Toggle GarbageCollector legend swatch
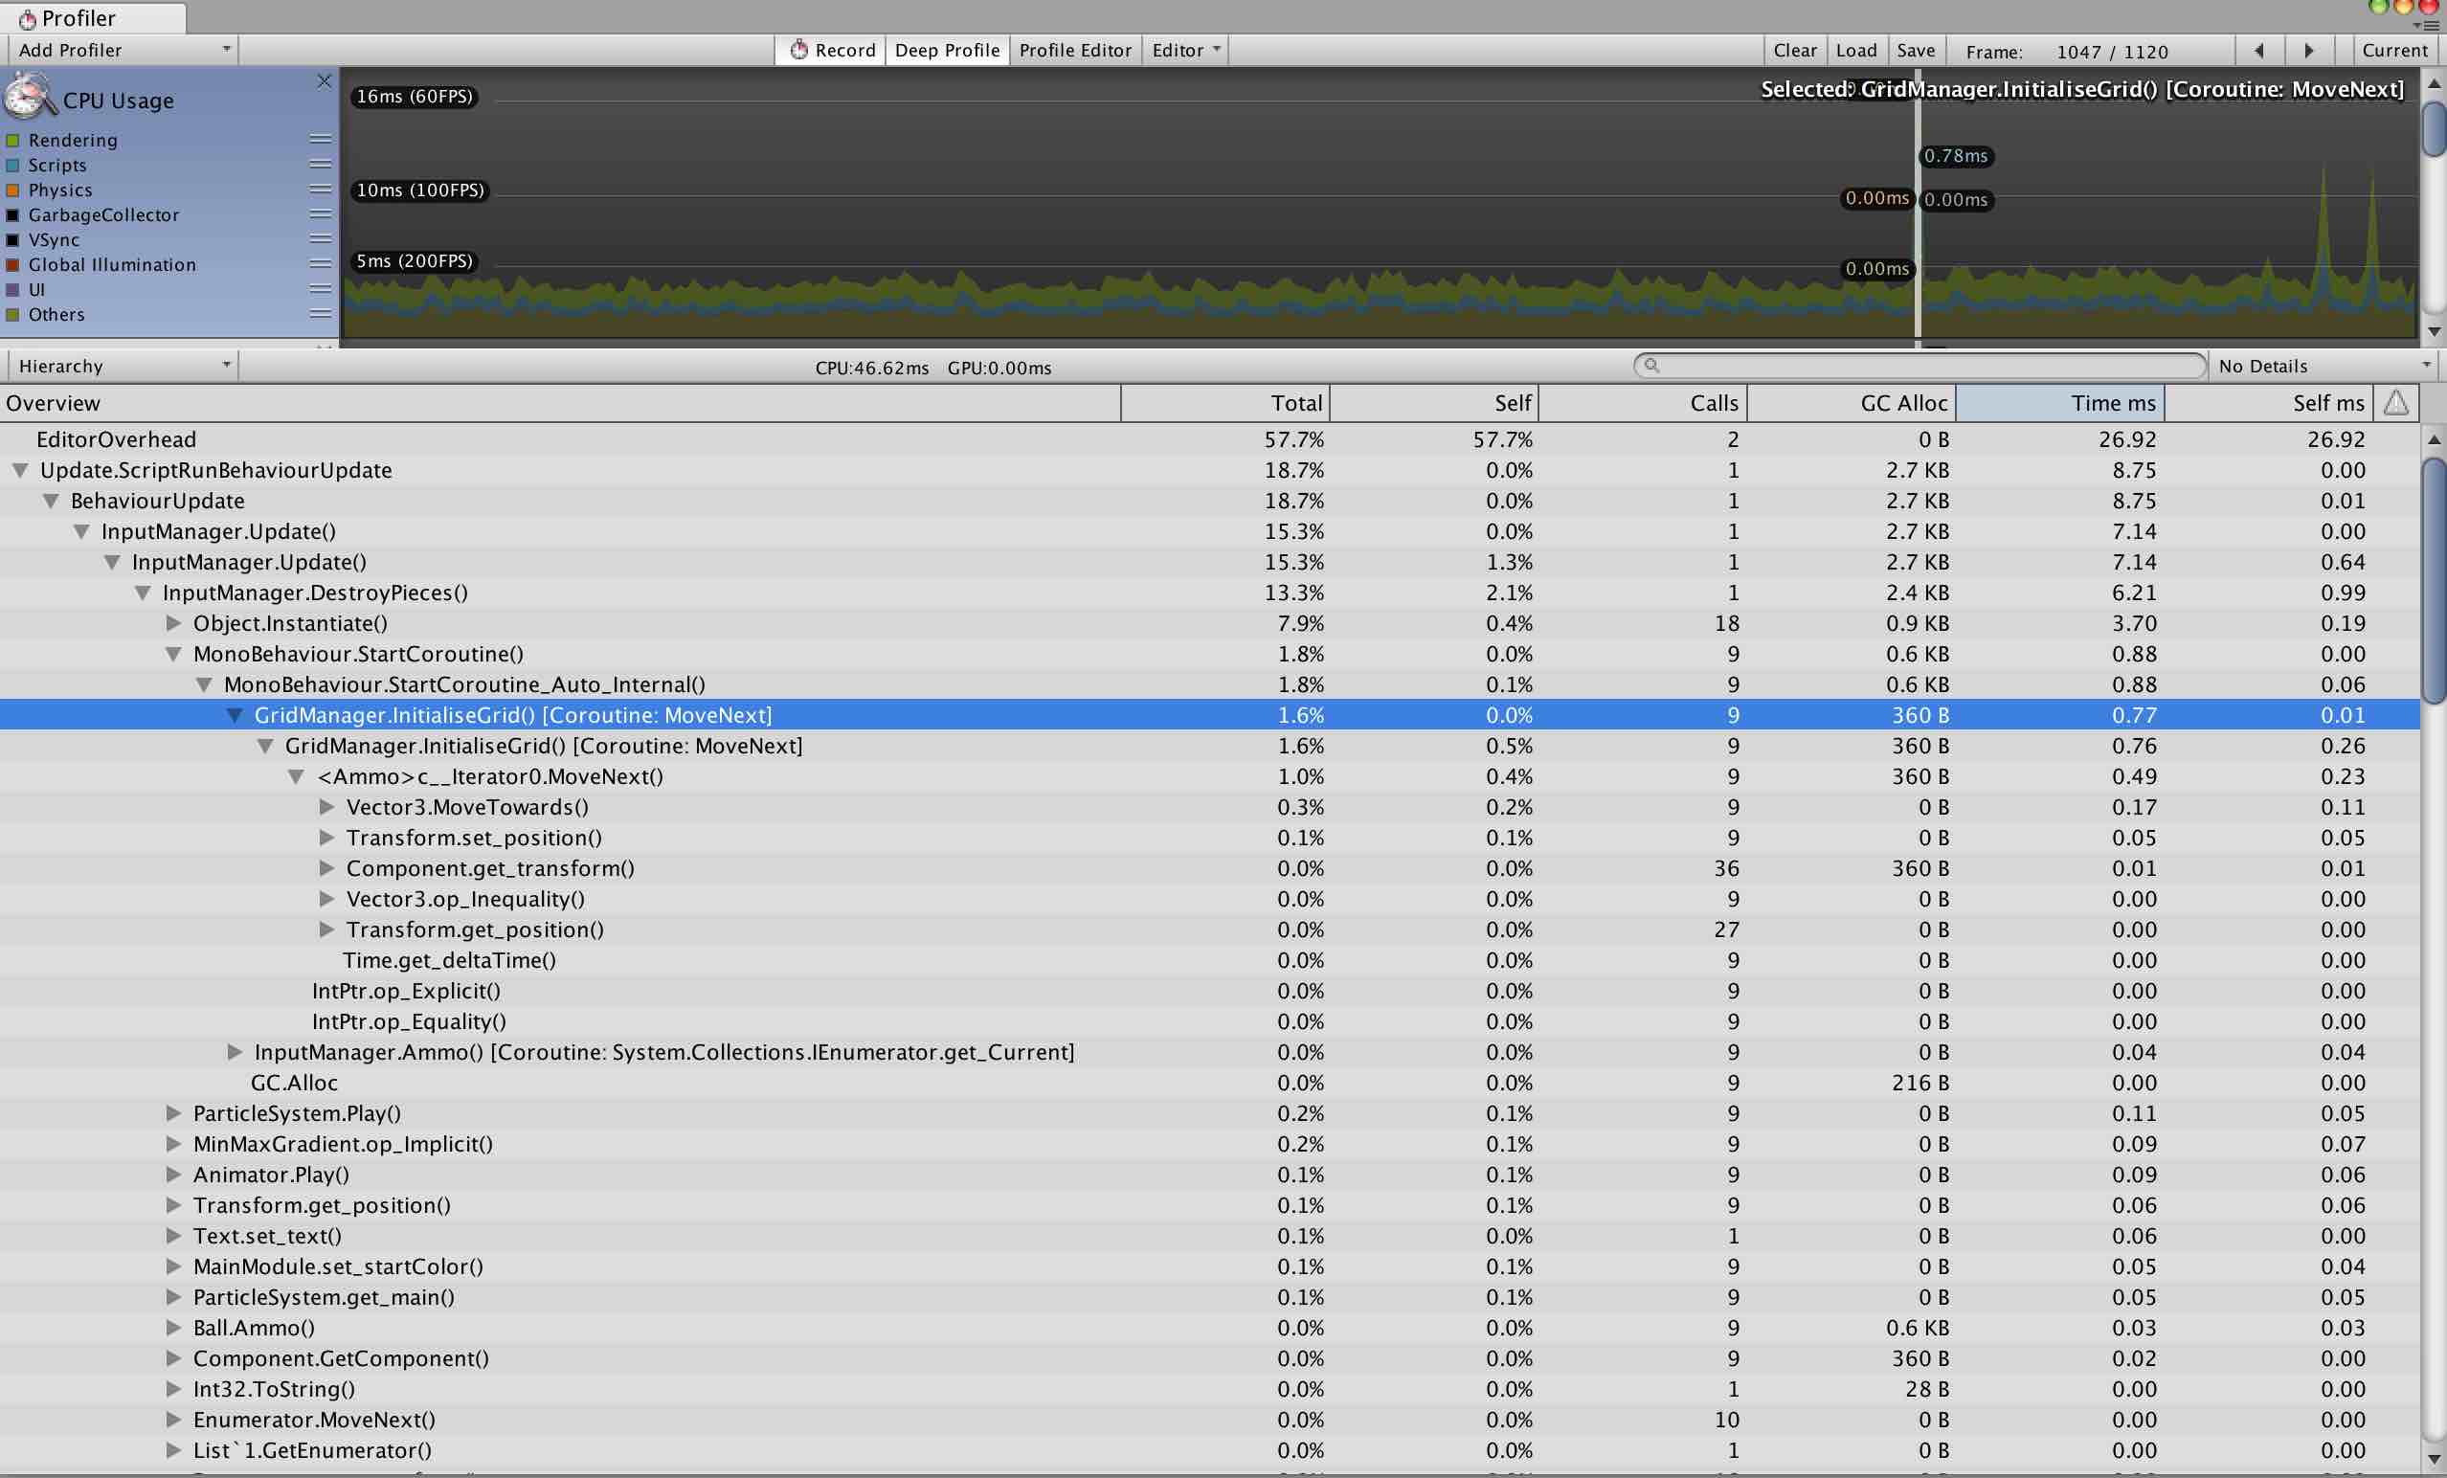 pyautogui.click(x=12, y=214)
